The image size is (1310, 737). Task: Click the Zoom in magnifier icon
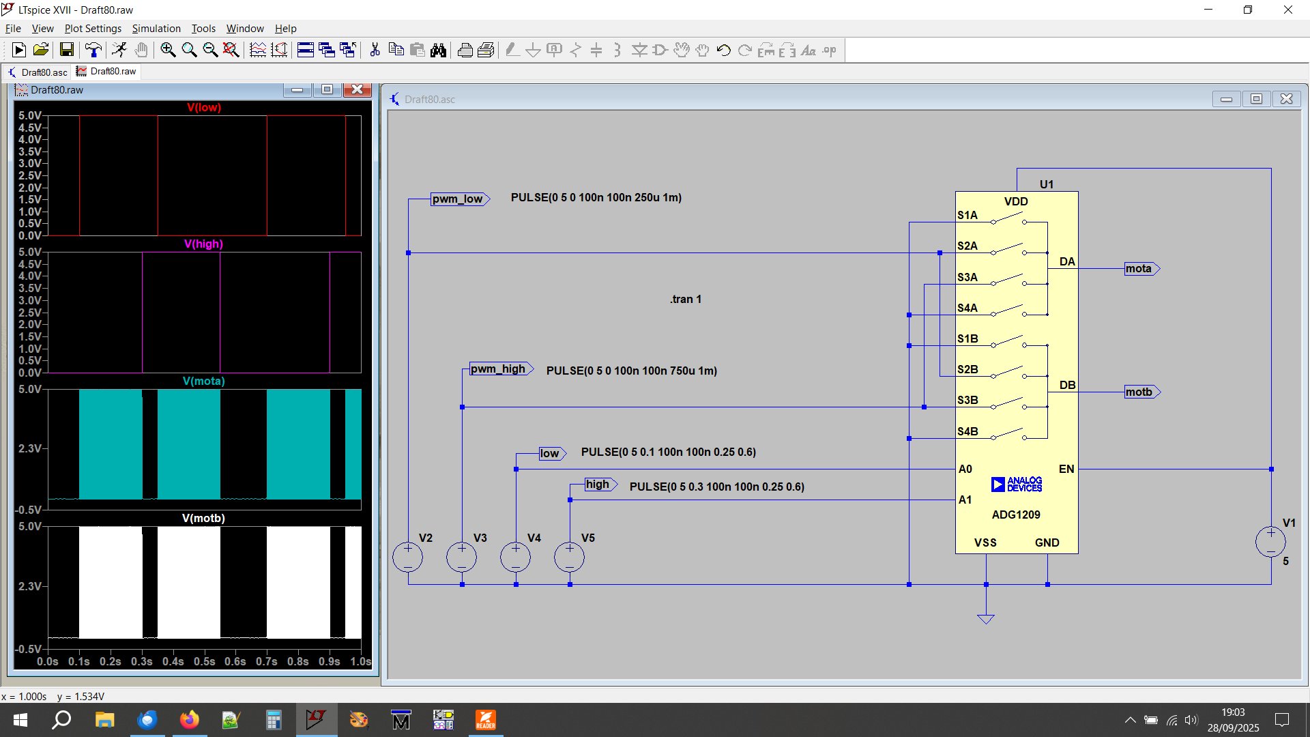(x=168, y=50)
